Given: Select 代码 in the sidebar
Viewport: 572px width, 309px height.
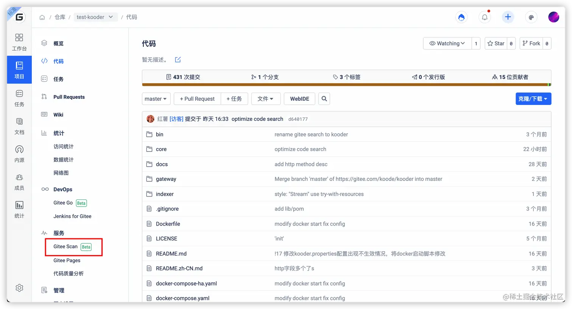Looking at the screenshot, I should click(58, 61).
